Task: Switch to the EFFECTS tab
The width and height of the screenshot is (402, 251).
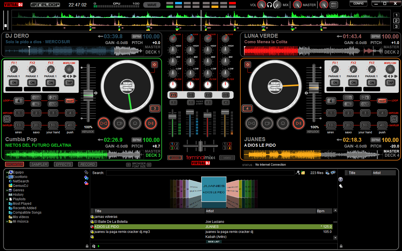Action: [x=63, y=165]
